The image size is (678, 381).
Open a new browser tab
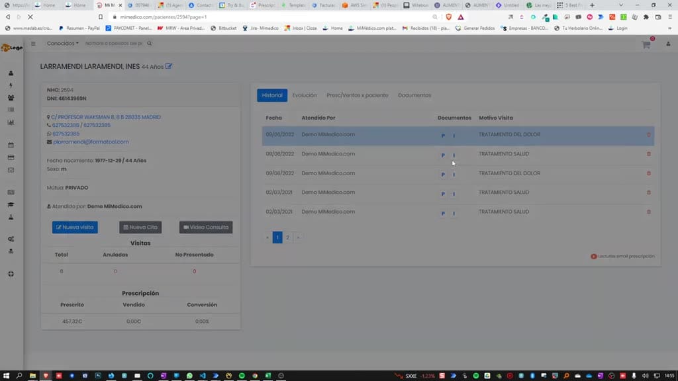tap(592, 5)
